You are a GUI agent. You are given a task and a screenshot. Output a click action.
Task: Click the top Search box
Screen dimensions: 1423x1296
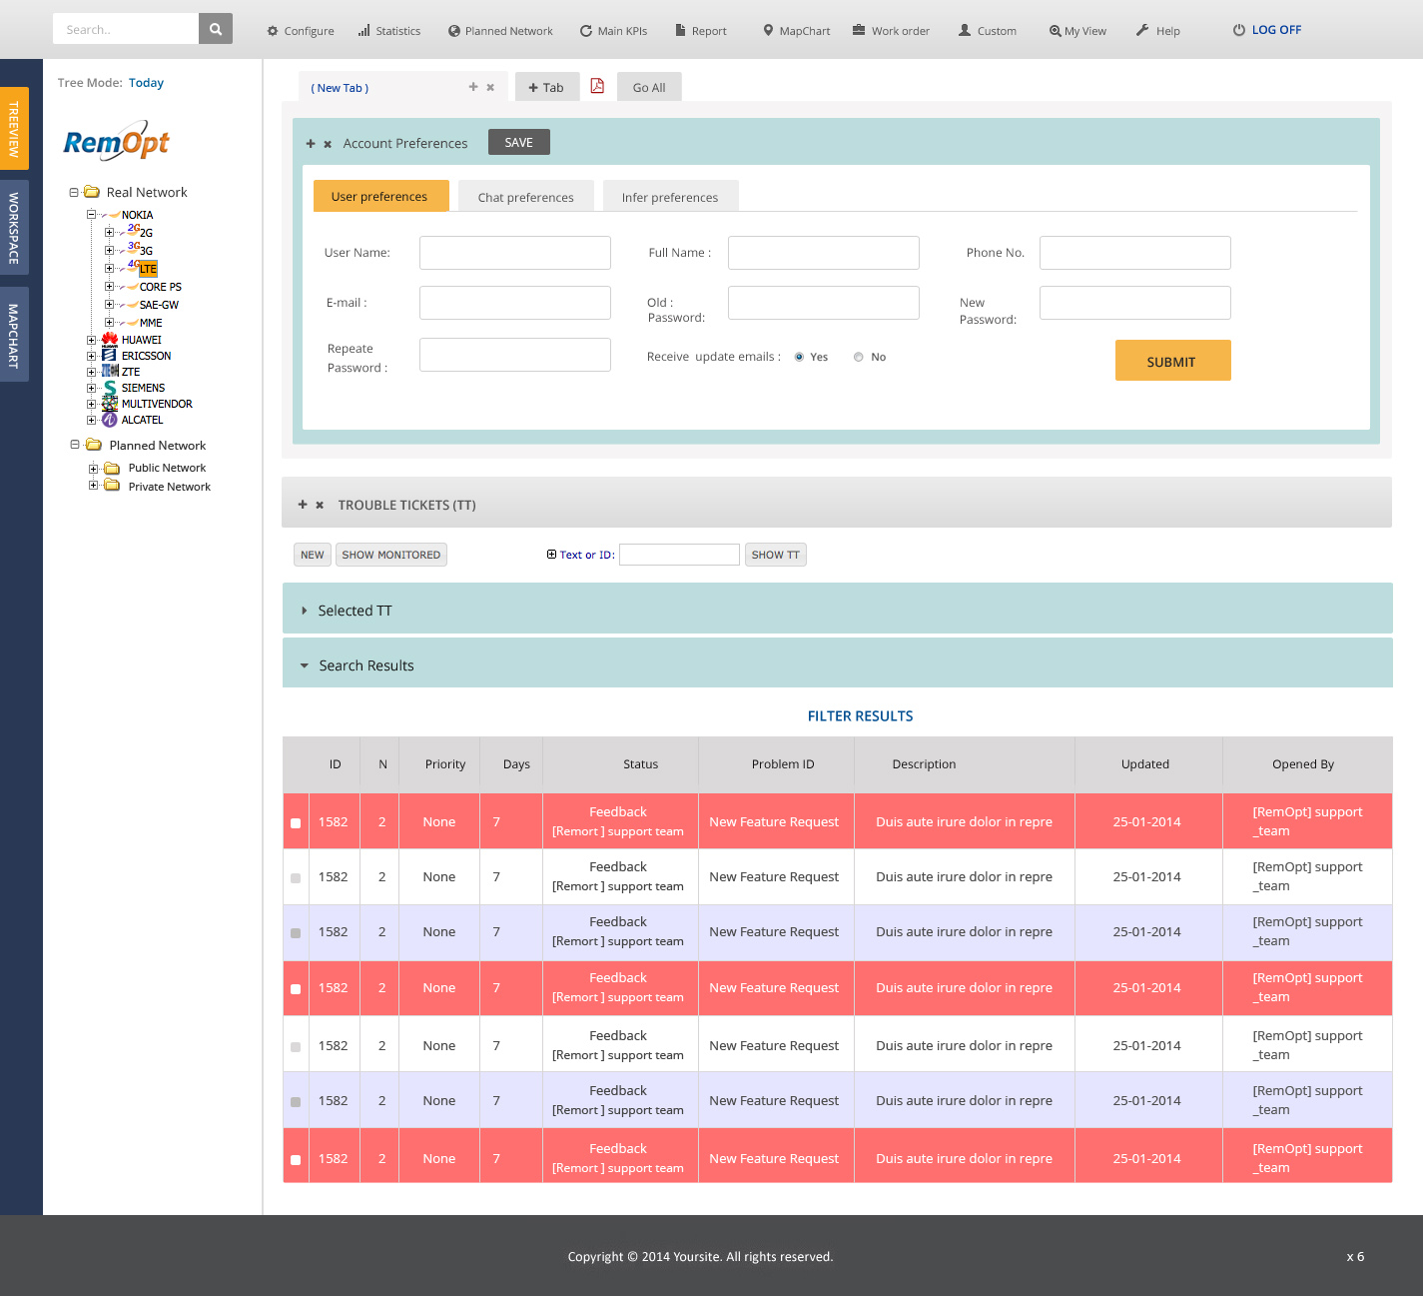pos(126,29)
